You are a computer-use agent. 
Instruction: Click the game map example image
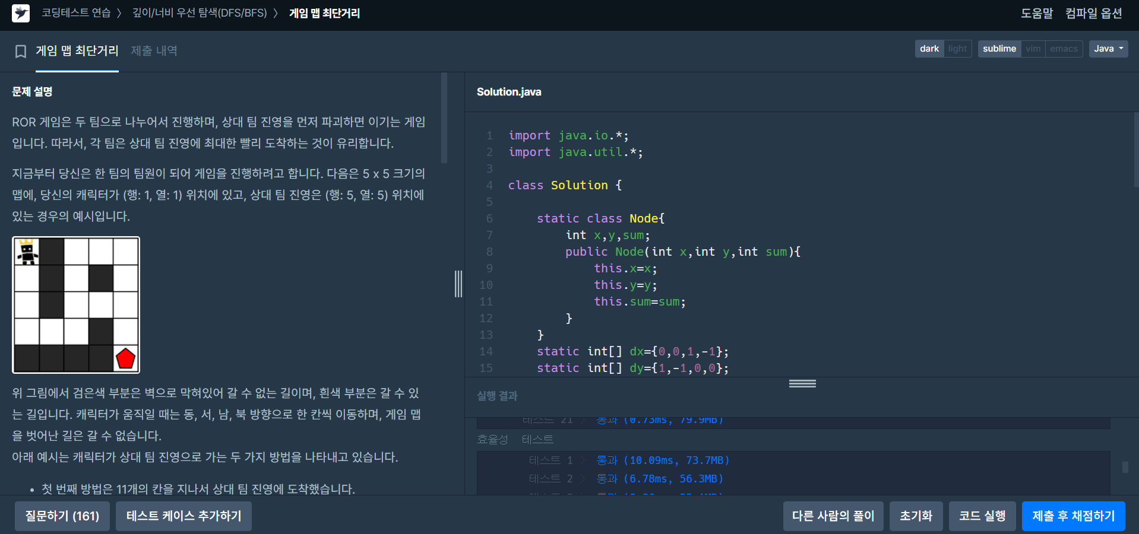click(x=76, y=305)
